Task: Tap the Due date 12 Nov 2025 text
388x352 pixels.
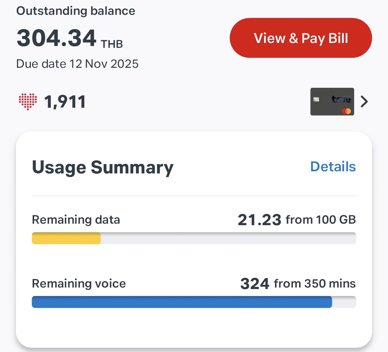Action: coord(77,64)
